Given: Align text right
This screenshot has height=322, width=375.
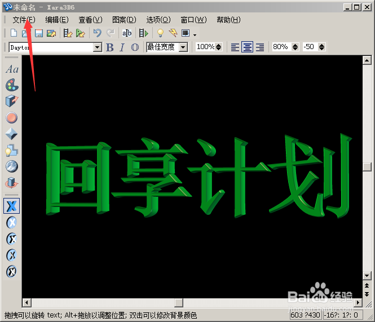Looking at the screenshot, I should pos(260,47).
